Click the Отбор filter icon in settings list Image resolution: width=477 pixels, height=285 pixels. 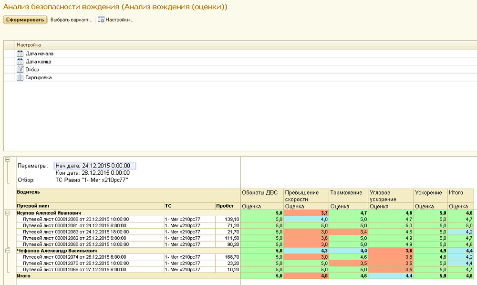point(20,69)
